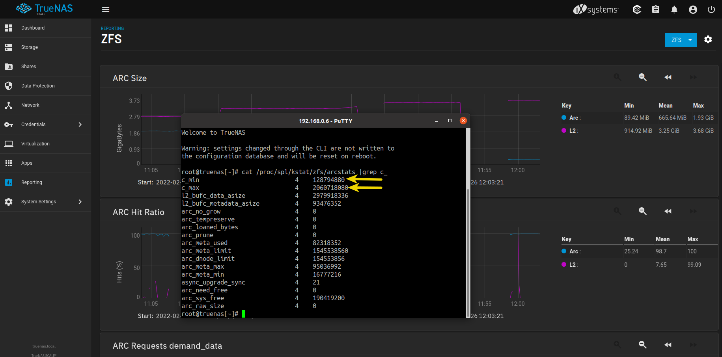Click the power icon in top bar
This screenshot has height=357, width=722.
pyautogui.click(x=711, y=9)
